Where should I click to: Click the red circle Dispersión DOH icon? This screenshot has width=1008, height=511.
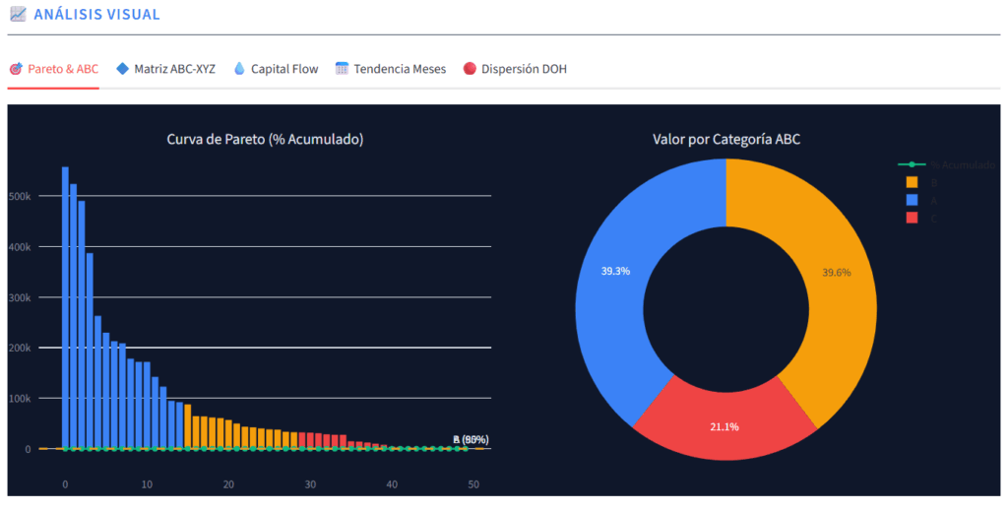click(470, 69)
